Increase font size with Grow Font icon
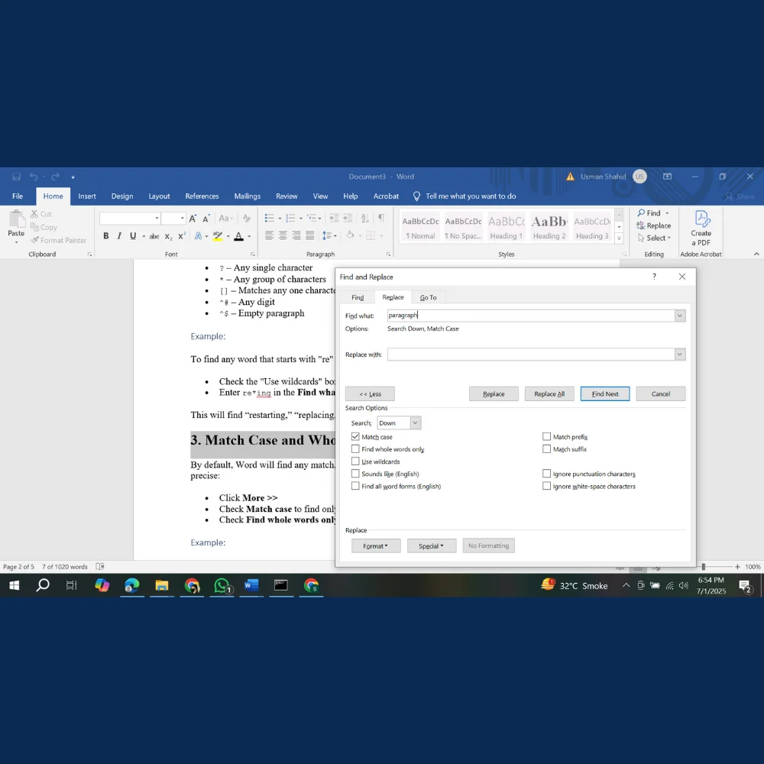The width and height of the screenshot is (764, 764). coord(193,219)
